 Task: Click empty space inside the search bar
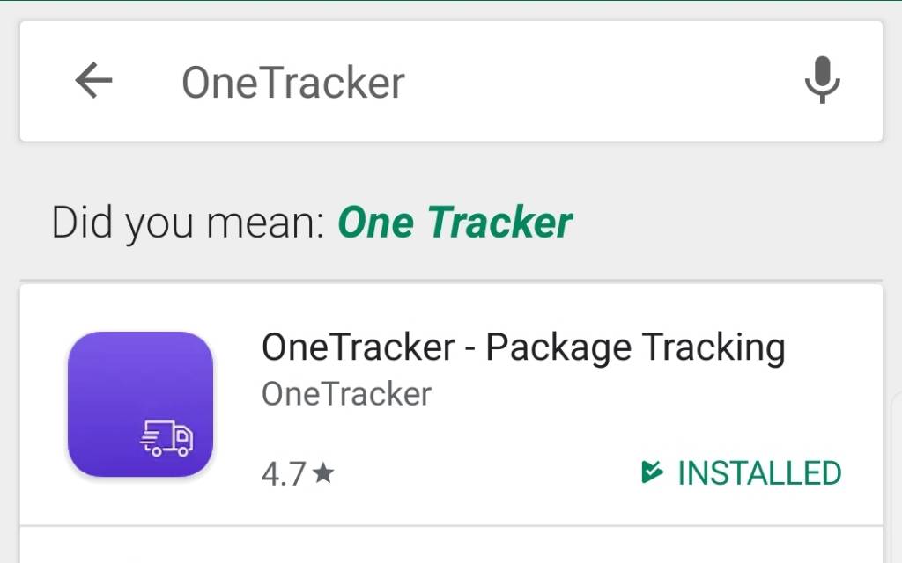coord(599,82)
